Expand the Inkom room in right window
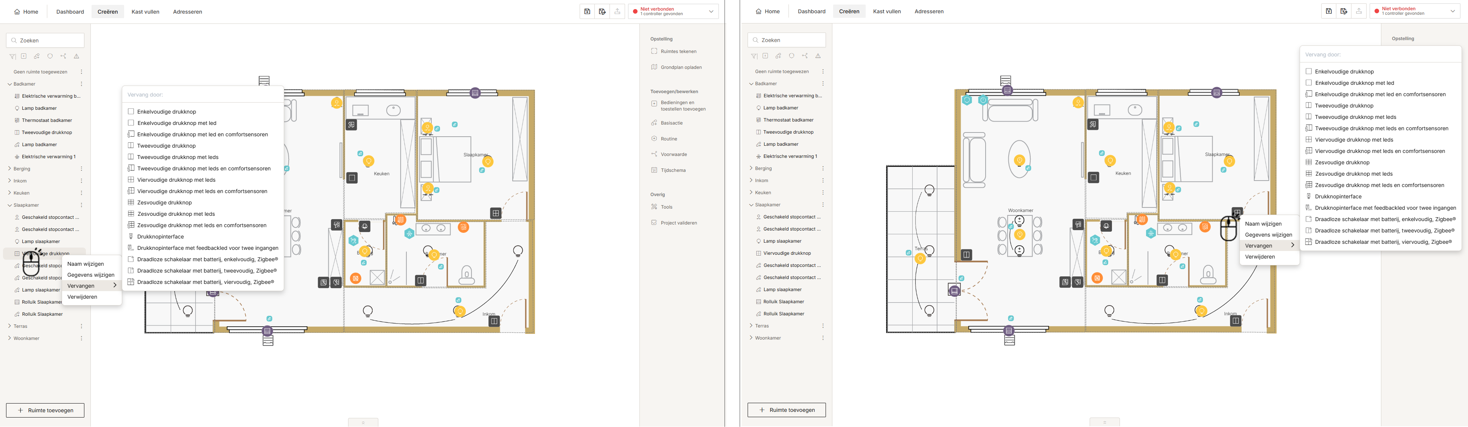1468x427 pixels. 751,180
